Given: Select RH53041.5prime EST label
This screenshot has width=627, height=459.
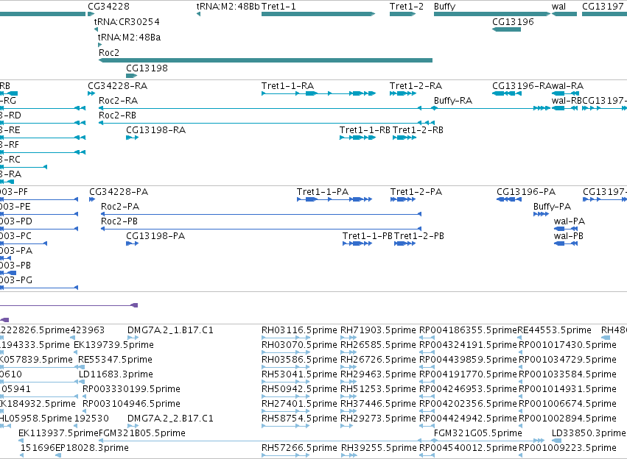Looking at the screenshot, I should point(300,374).
